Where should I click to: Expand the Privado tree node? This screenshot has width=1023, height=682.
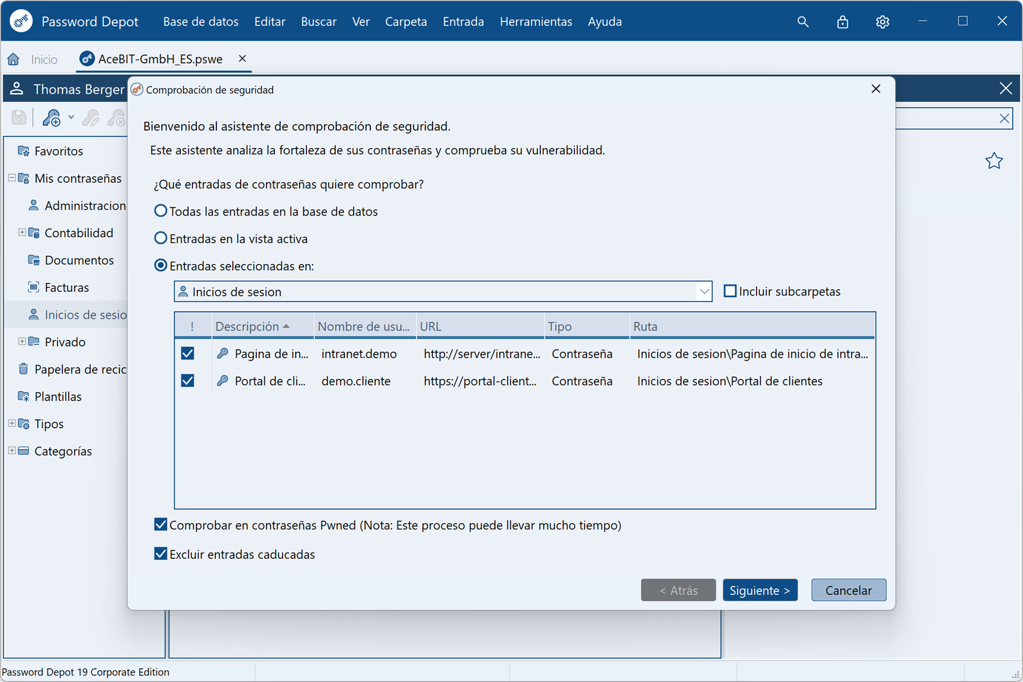[22, 342]
